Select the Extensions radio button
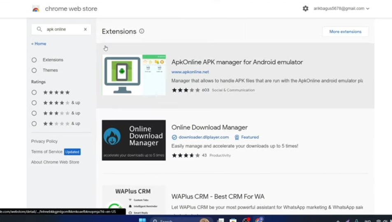 tap(34, 60)
